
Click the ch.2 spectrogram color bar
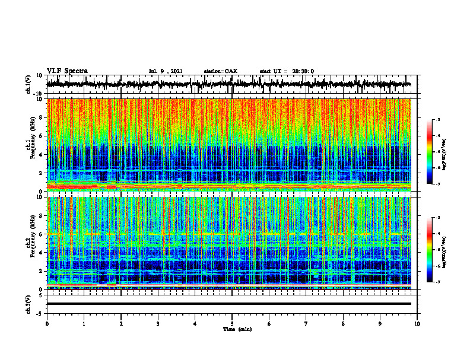coord(429,250)
